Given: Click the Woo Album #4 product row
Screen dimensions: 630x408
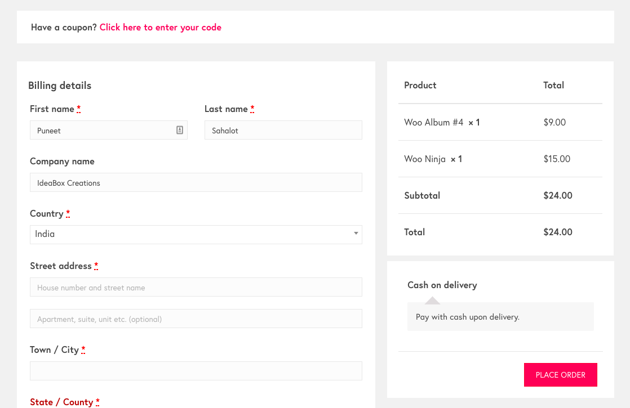Looking at the screenshot, I should (500, 122).
